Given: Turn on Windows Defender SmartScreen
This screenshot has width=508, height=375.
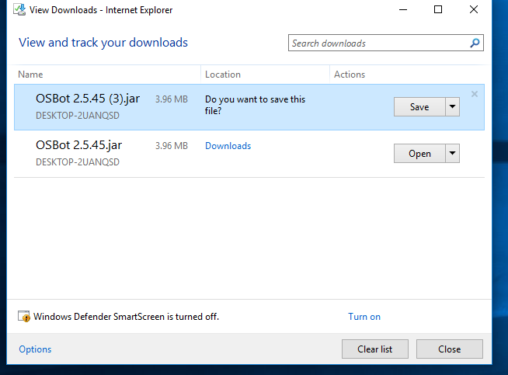Looking at the screenshot, I should [x=364, y=317].
